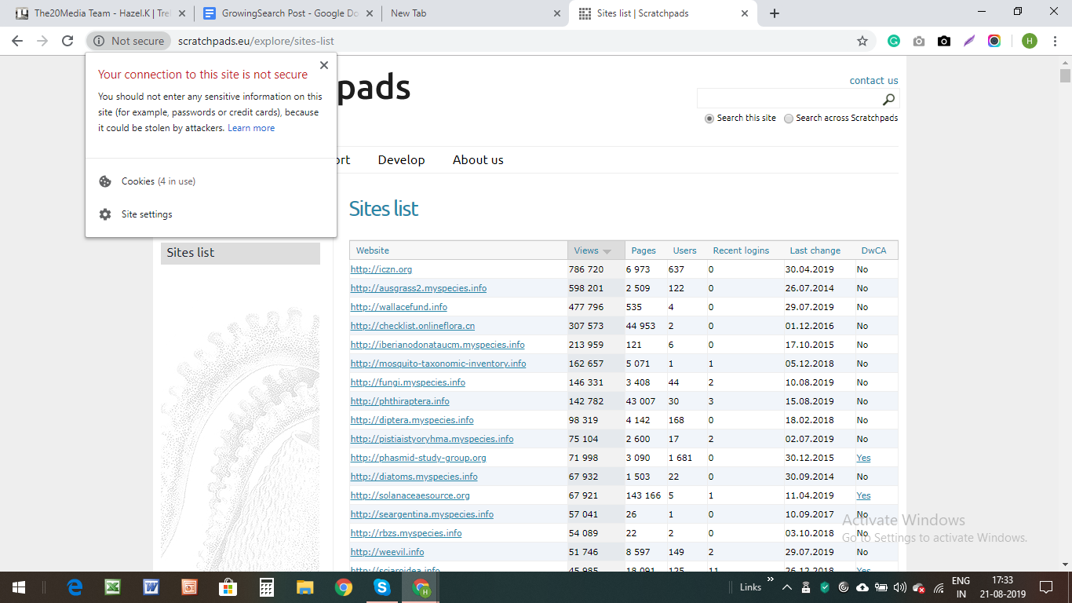The height and width of the screenshot is (603, 1072).
Task: Open the http://iczn.org link
Action: [381, 269]
